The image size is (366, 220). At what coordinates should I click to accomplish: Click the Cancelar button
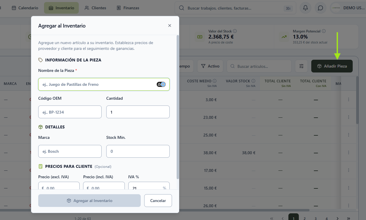pos(158,201)
